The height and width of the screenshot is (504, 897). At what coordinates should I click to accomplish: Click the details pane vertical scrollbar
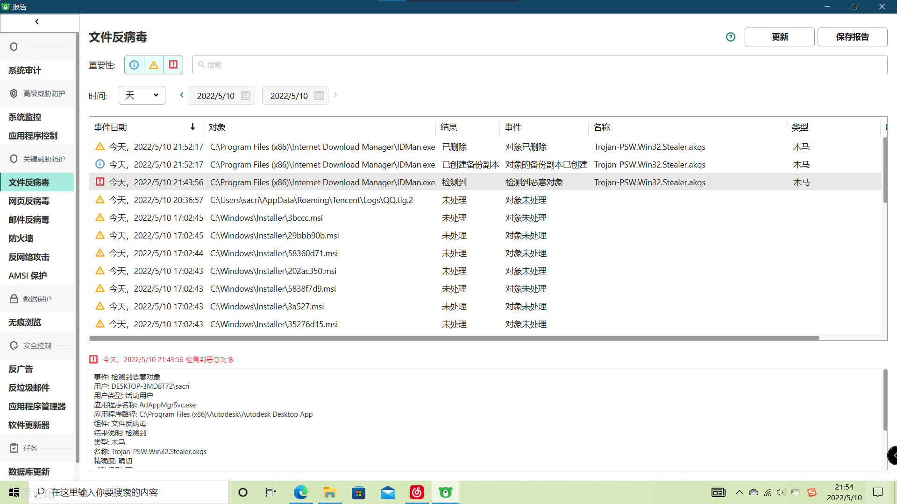coord(885,400)
